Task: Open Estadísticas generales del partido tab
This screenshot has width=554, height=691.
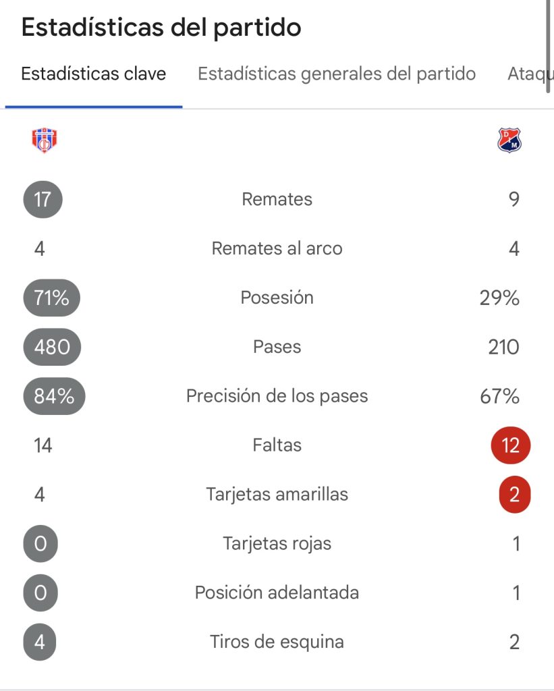Action: click(337, 74)
